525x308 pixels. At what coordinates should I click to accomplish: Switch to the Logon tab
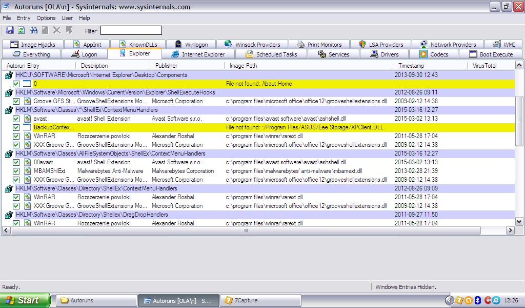pyautogui.click(x=85, y=54)
